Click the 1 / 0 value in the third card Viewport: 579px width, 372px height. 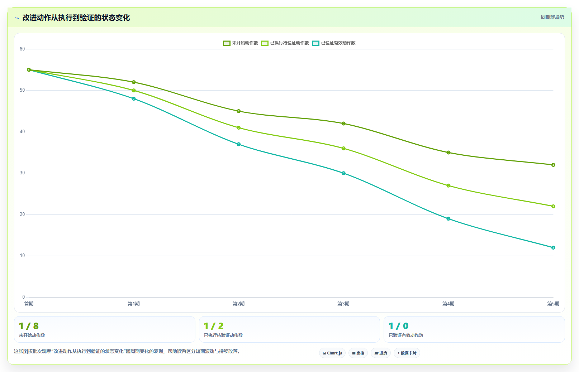[399, 326]
